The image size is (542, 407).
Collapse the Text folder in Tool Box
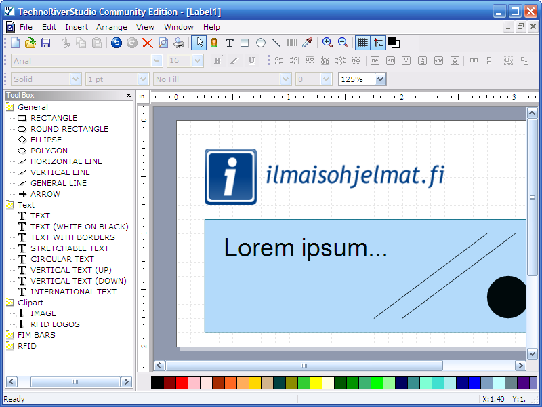(x=10, y=205)
